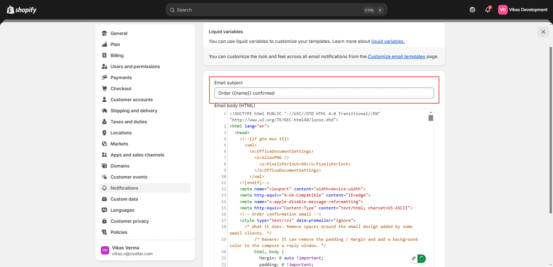Click the Shopify logo icon
Screen dimensions: 553x267
click(10, 10)
